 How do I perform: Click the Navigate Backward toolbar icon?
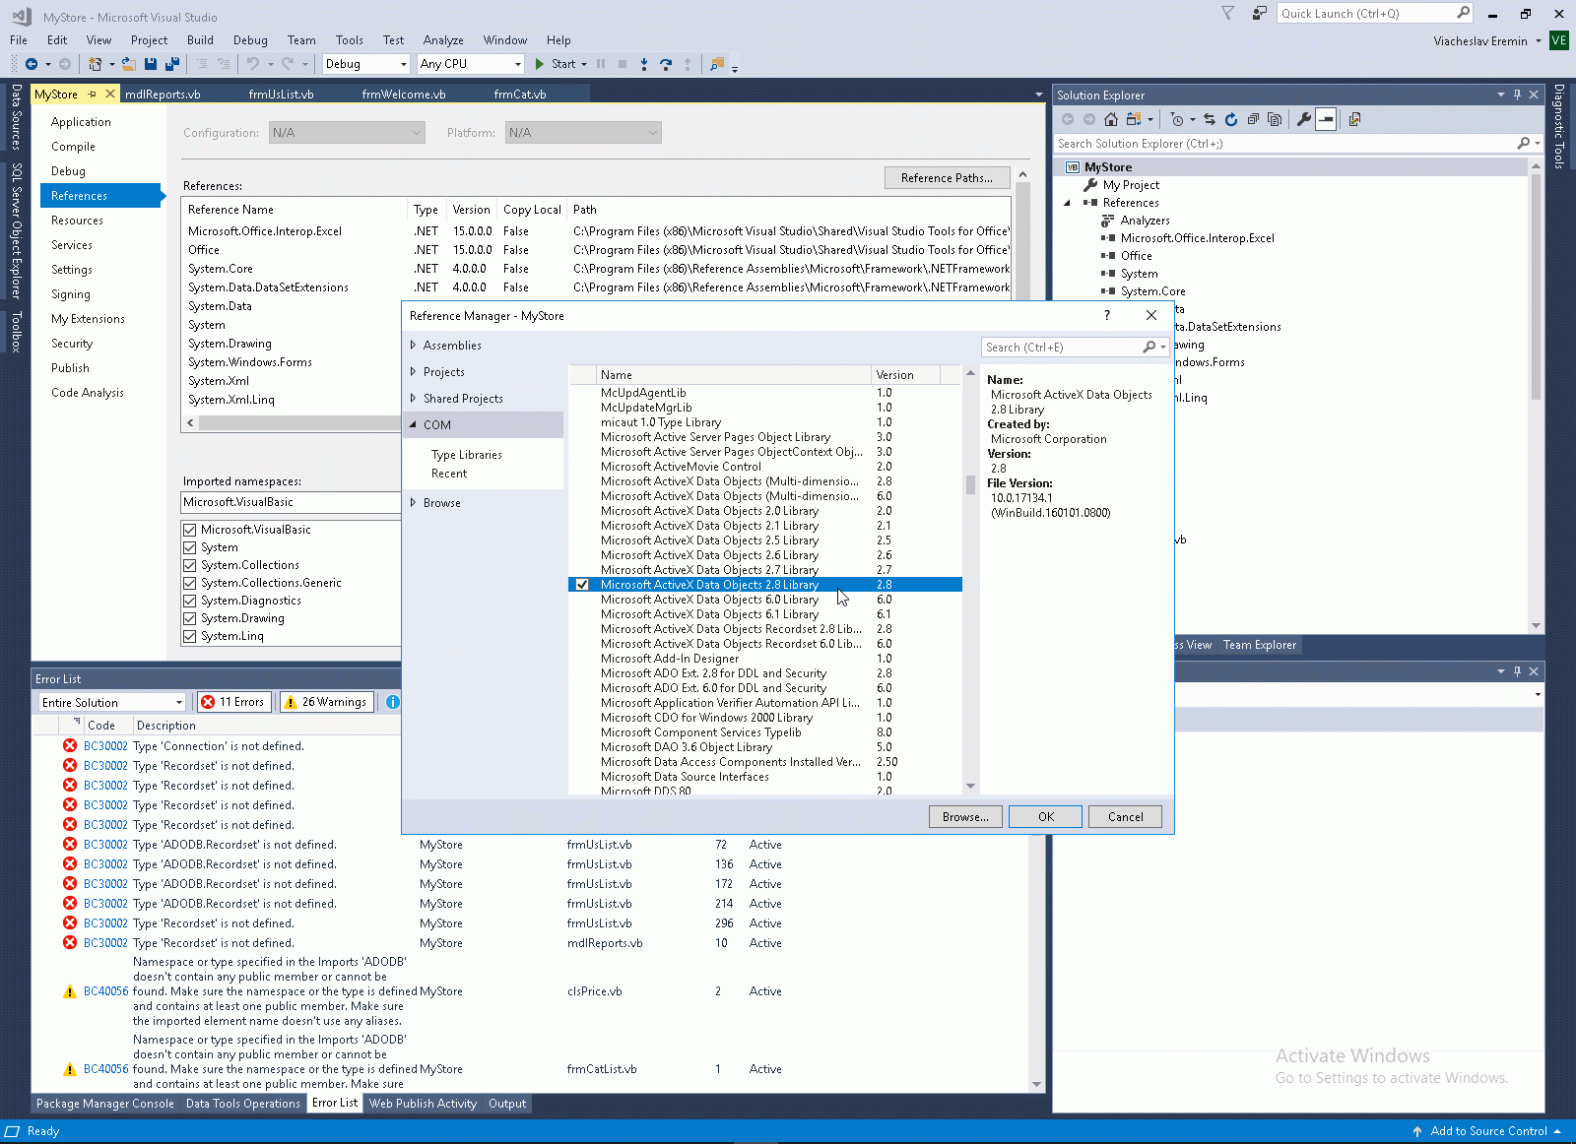(x=32, y=64)
